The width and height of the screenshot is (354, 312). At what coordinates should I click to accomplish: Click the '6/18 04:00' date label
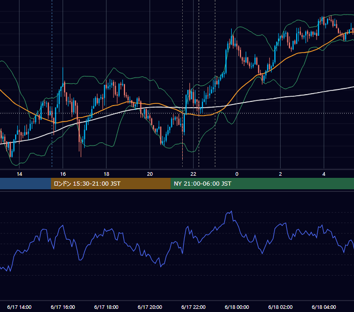(324, 307)
